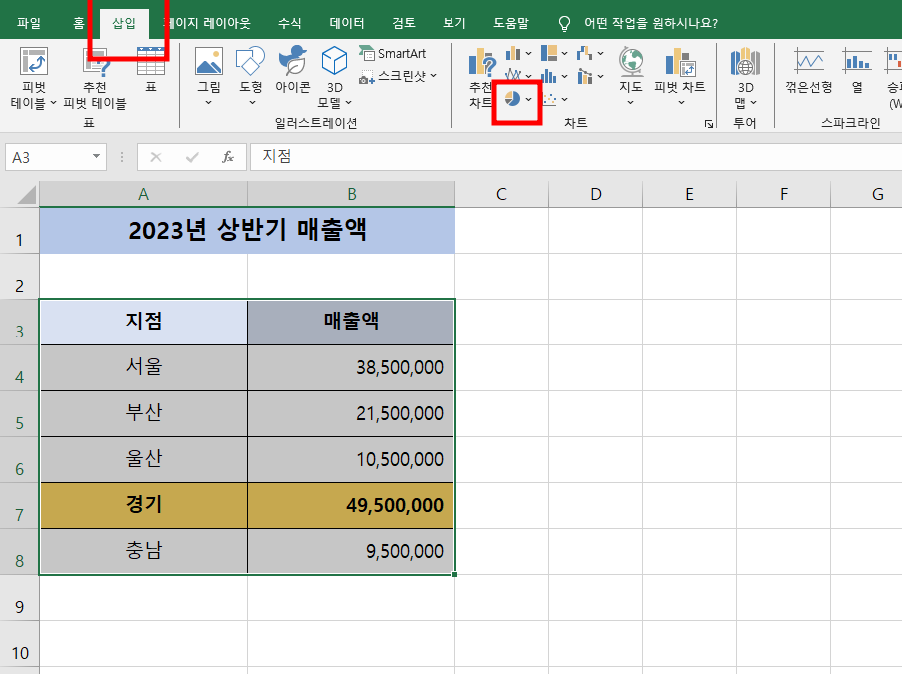The image size is (902, 674).
Task: Expand the Name Box dropdown arrow
Action: pos(96,157)
